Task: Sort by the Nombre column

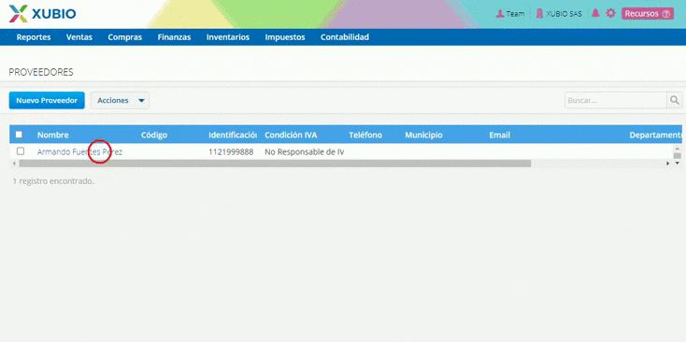Action: (53, 135)
